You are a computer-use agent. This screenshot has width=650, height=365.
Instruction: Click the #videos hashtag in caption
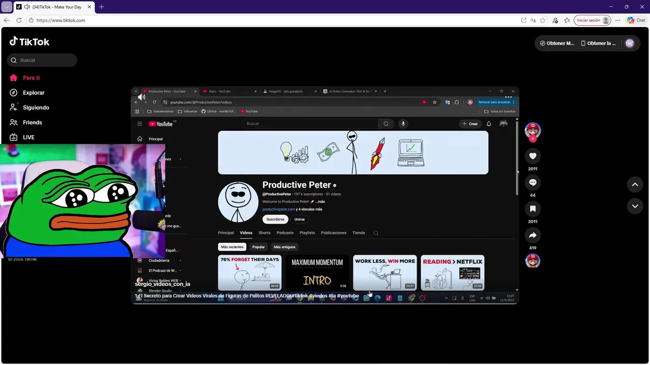(x=318, y=296)
